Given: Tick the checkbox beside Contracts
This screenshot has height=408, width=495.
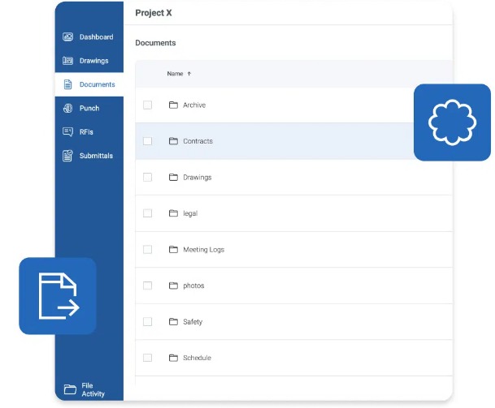Looking at the screenshot, I should click(x=147, y=141).
